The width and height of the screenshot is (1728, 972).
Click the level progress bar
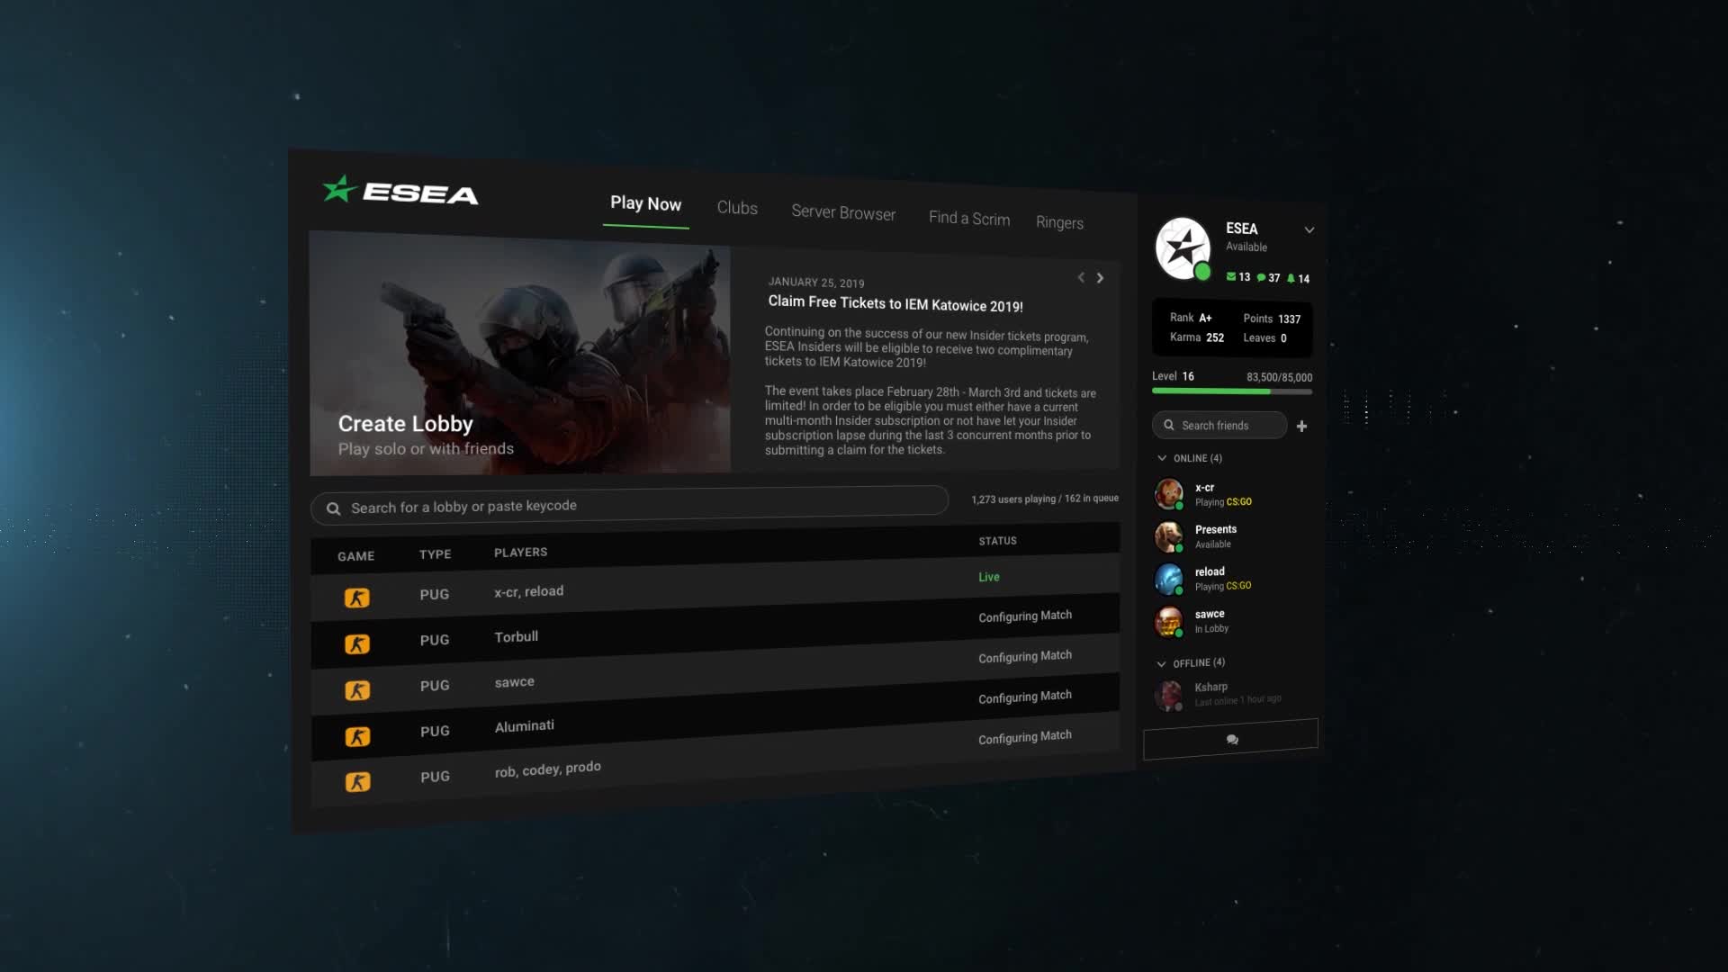tap(1231, 391)
